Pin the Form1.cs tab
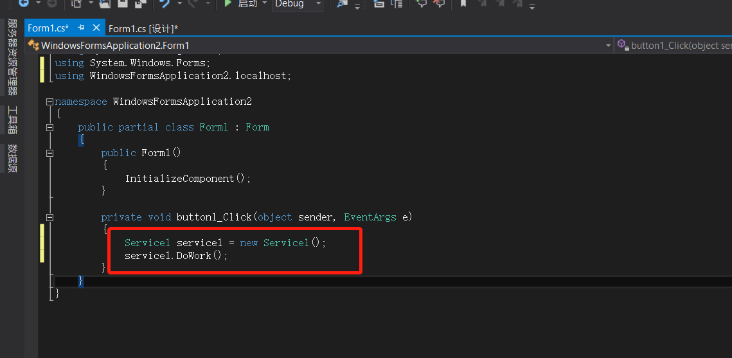 tap(81, 28)
